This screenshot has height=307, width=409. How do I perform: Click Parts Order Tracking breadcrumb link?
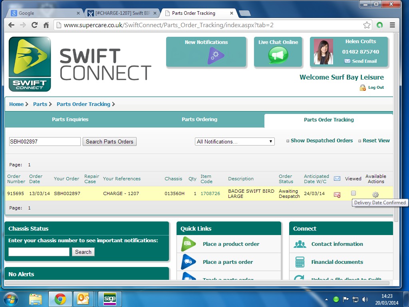tap(83, 104)
